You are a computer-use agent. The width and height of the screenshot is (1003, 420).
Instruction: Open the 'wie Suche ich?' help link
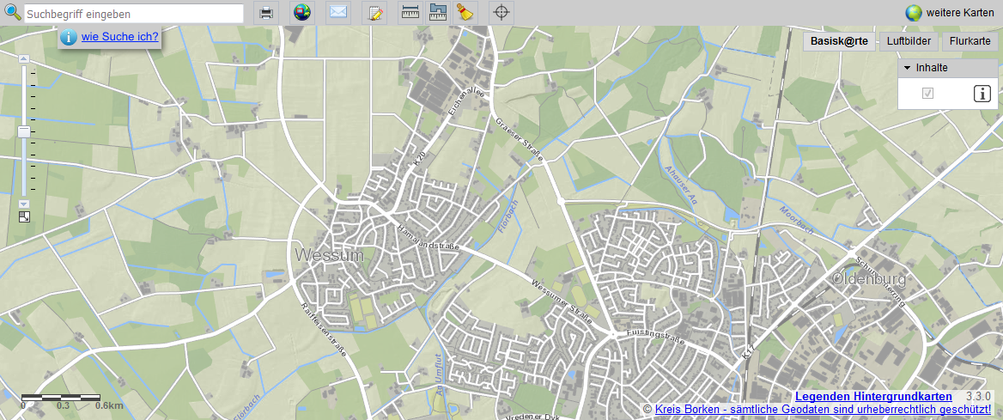point(119,37)
